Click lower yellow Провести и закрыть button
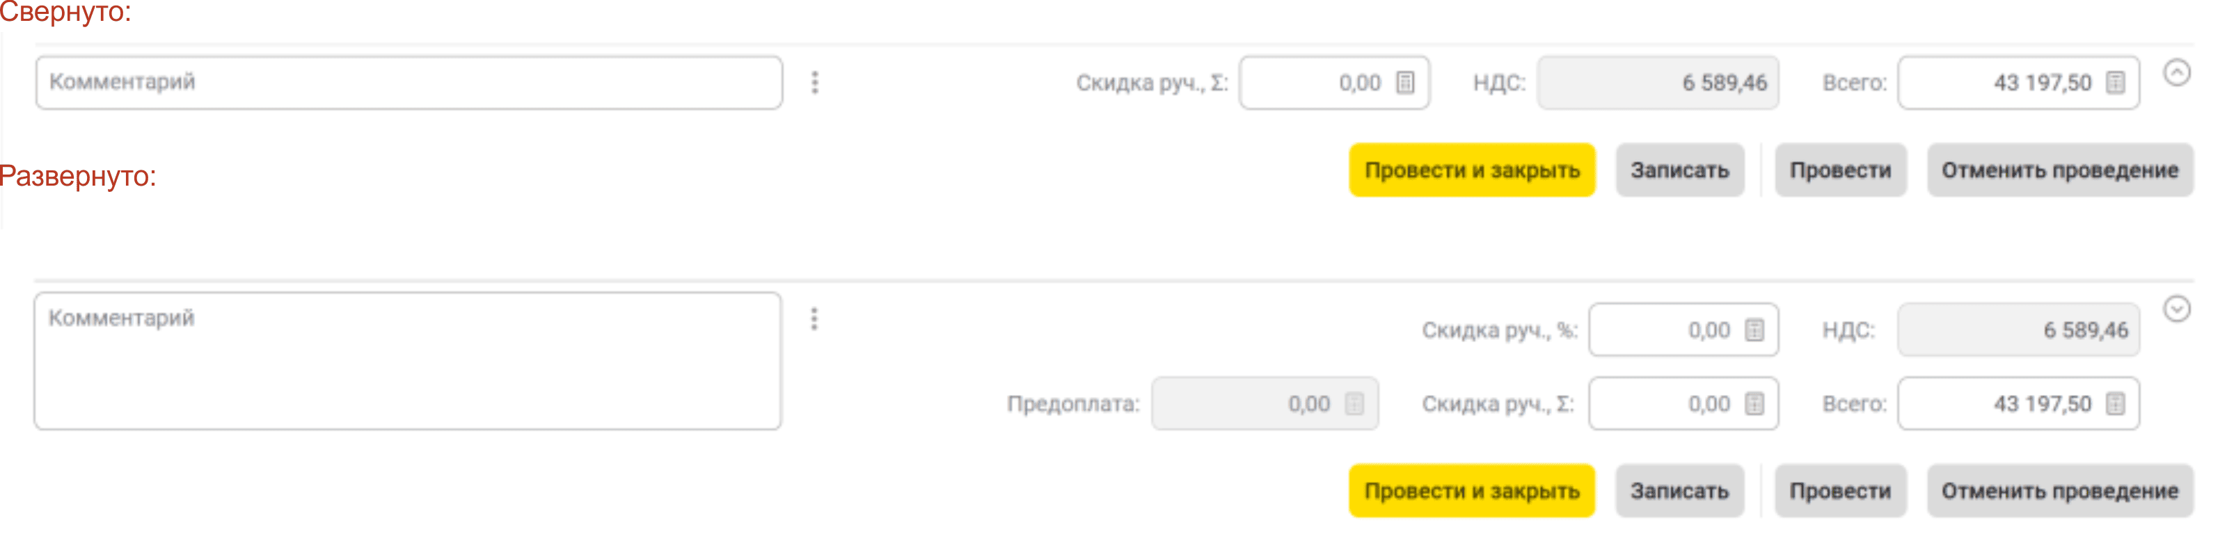 coord(1471,492)
